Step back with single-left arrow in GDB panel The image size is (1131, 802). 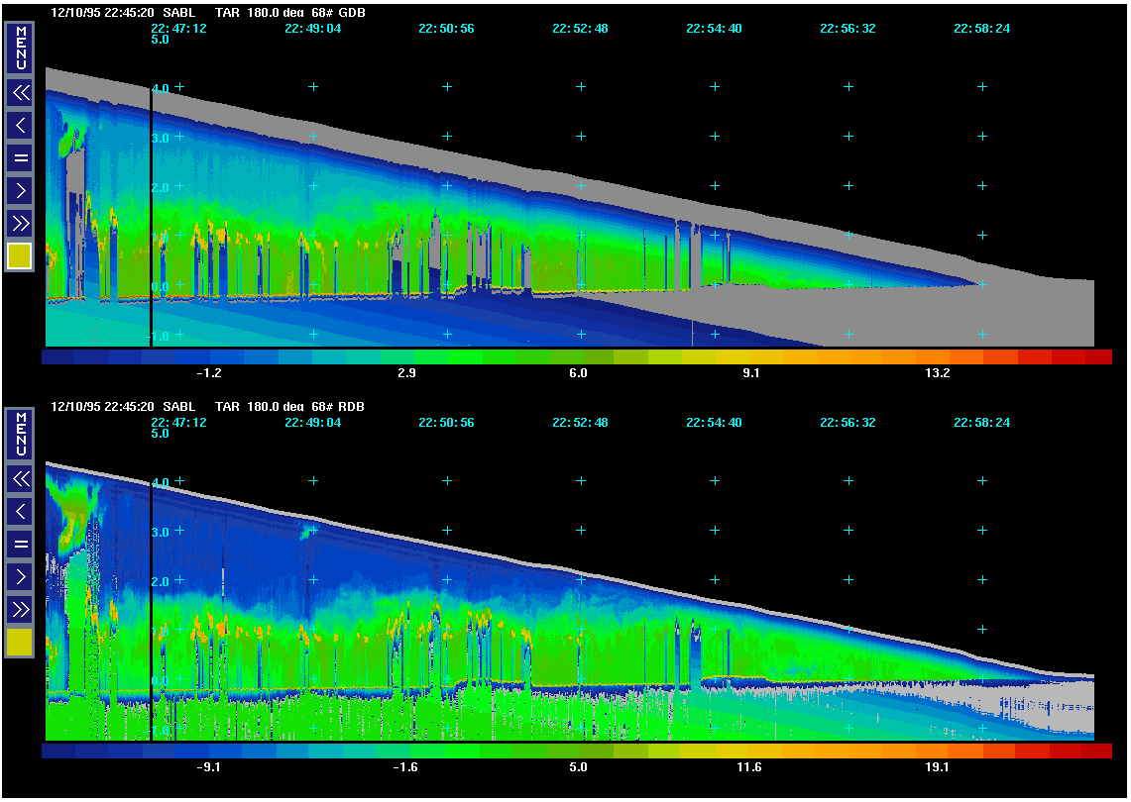pyautogui.click(x=20, y=125)
